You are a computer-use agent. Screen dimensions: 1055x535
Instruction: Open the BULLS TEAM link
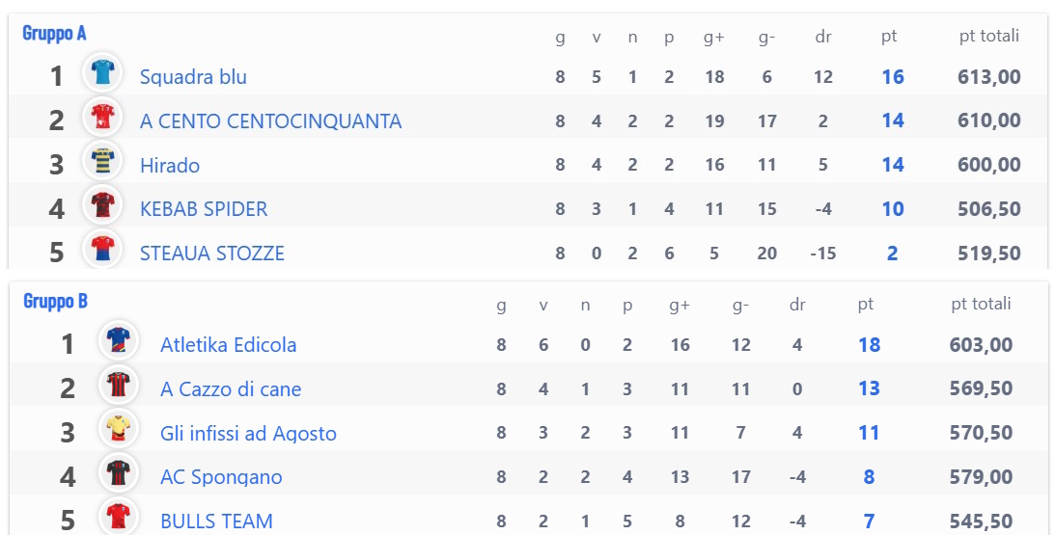click(216, 521)
